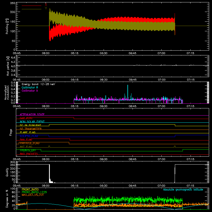Click 06:45 time label under modulation plot
212x212 pixels.
132,106
